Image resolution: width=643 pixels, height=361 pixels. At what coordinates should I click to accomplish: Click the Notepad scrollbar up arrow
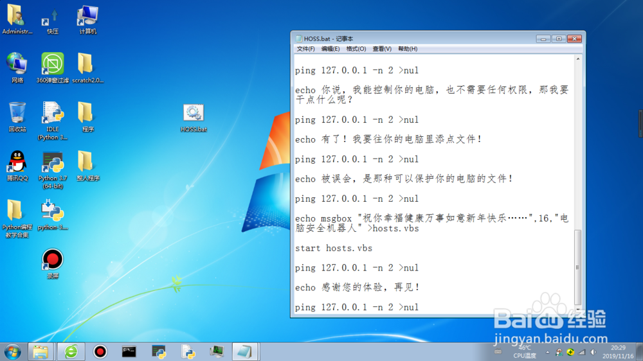point(578,59)
